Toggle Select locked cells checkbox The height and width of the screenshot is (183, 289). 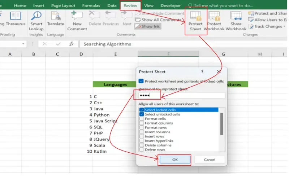click(x=141, y=110)
